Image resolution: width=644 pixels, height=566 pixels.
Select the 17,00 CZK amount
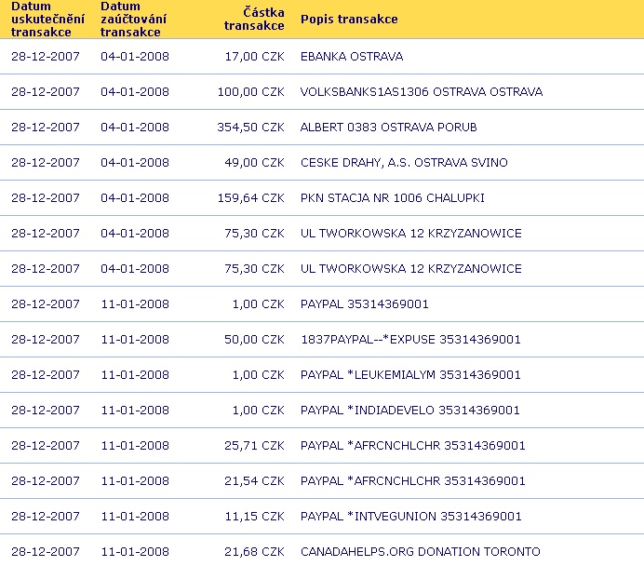pyautogui.click(x=254, y=56)
